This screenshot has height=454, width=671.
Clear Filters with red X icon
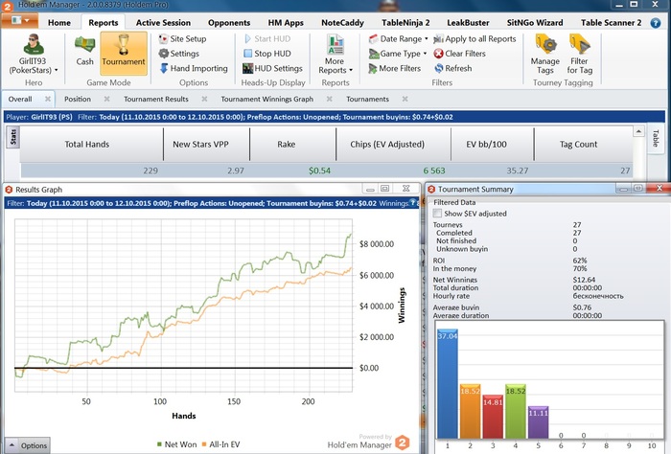pyautogui.click(x=459, y=54)
